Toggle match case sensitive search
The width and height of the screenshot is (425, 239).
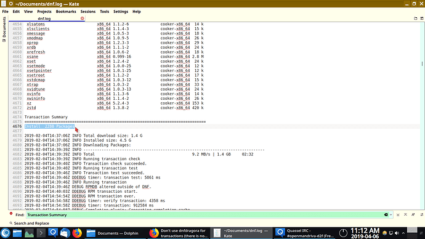(413, 215)
